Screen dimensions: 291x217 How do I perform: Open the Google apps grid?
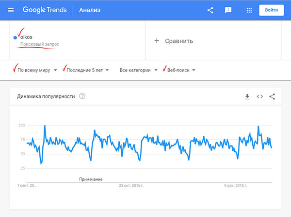pos(249,10)
